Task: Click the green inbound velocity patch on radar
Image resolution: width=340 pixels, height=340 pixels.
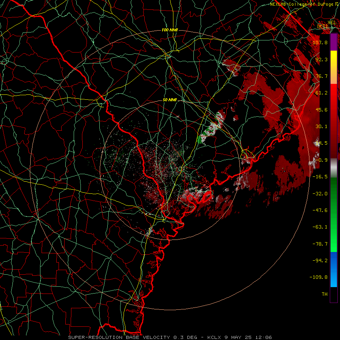Action: tap(200, 140)
